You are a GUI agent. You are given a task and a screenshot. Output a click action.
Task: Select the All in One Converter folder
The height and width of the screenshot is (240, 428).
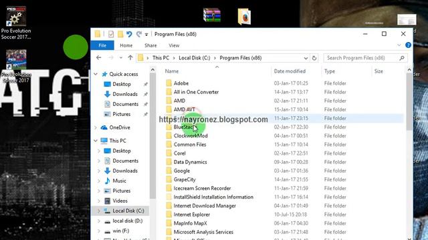point(196,92)
